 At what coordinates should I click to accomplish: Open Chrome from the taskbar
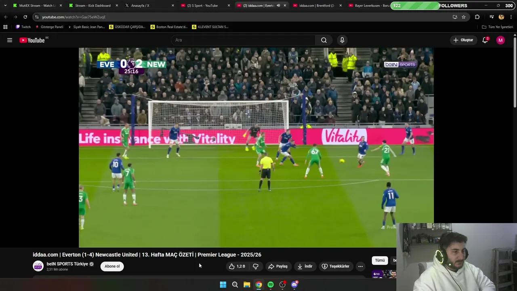258,285
